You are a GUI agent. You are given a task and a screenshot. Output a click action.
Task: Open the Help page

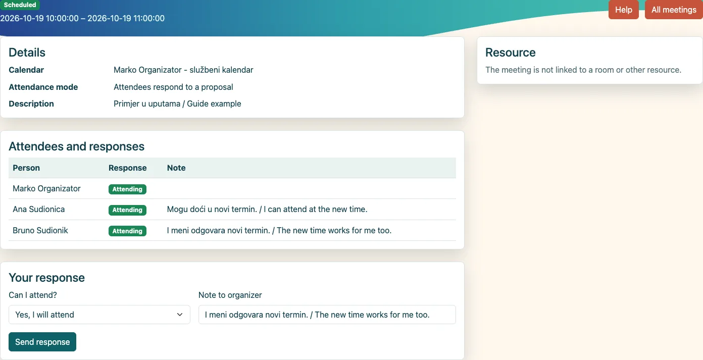[x=624, y=10]
